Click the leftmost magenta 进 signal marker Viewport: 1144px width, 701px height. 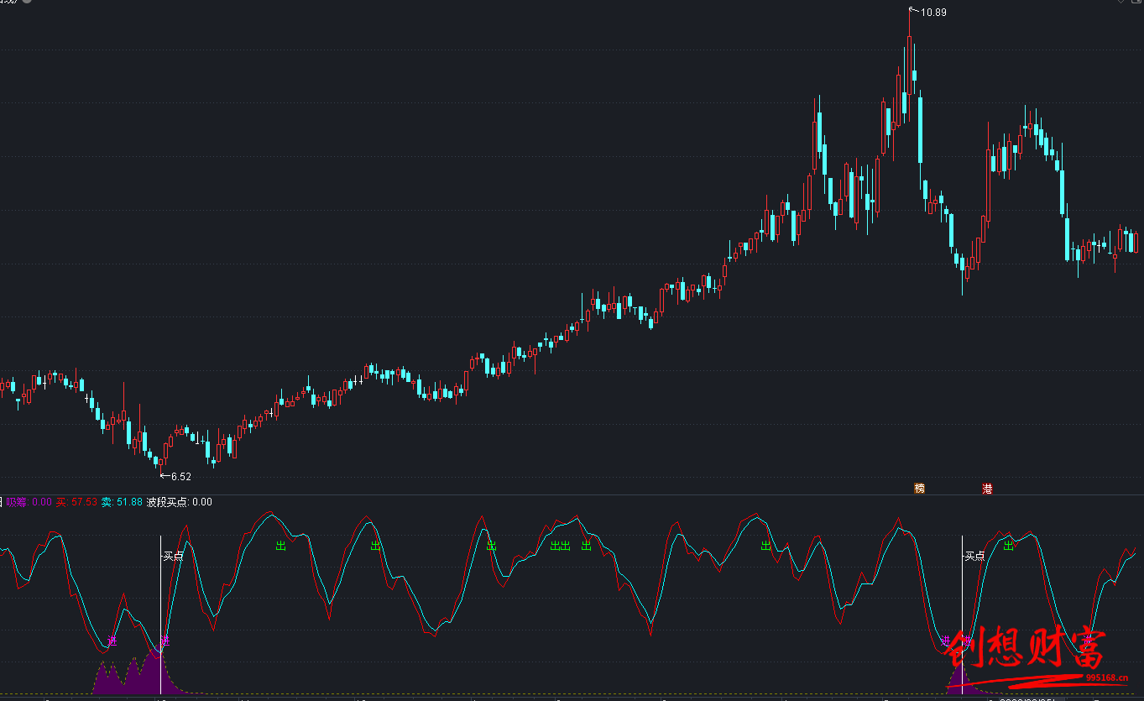pos(112,641)
